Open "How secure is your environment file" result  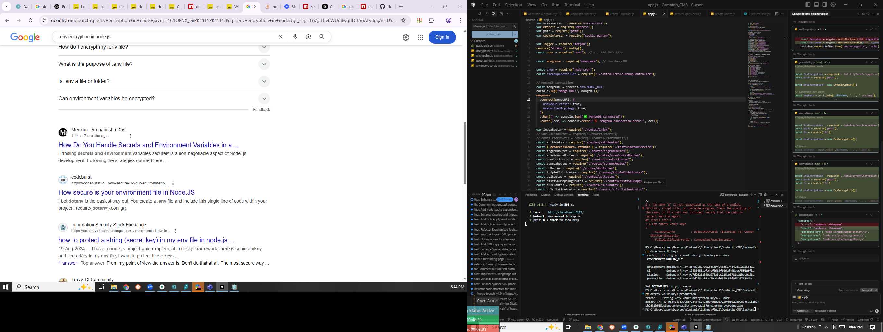[127, 192]
